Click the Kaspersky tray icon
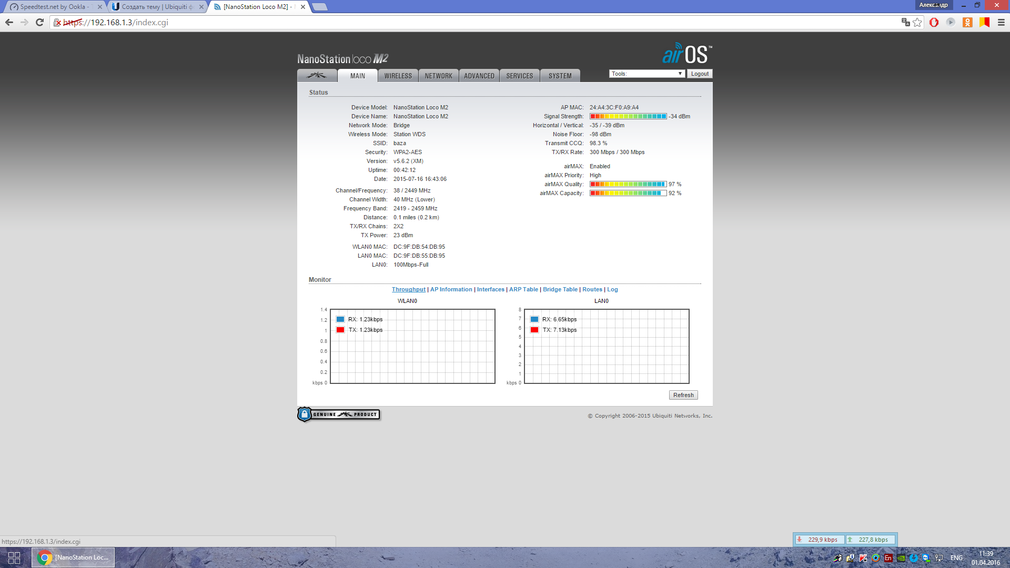This screenshot has height=568, width=1010. pyautogui.click(x=863, y=558)
